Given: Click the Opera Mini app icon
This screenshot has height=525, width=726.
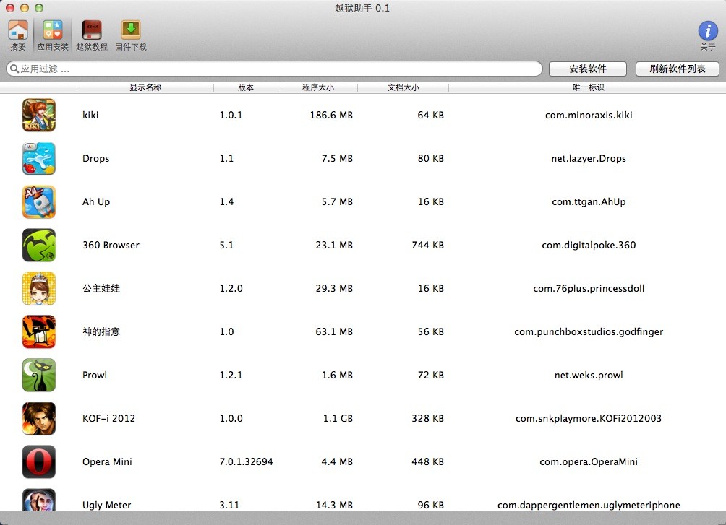Looking at the screenshot, I should coord(38,461).
